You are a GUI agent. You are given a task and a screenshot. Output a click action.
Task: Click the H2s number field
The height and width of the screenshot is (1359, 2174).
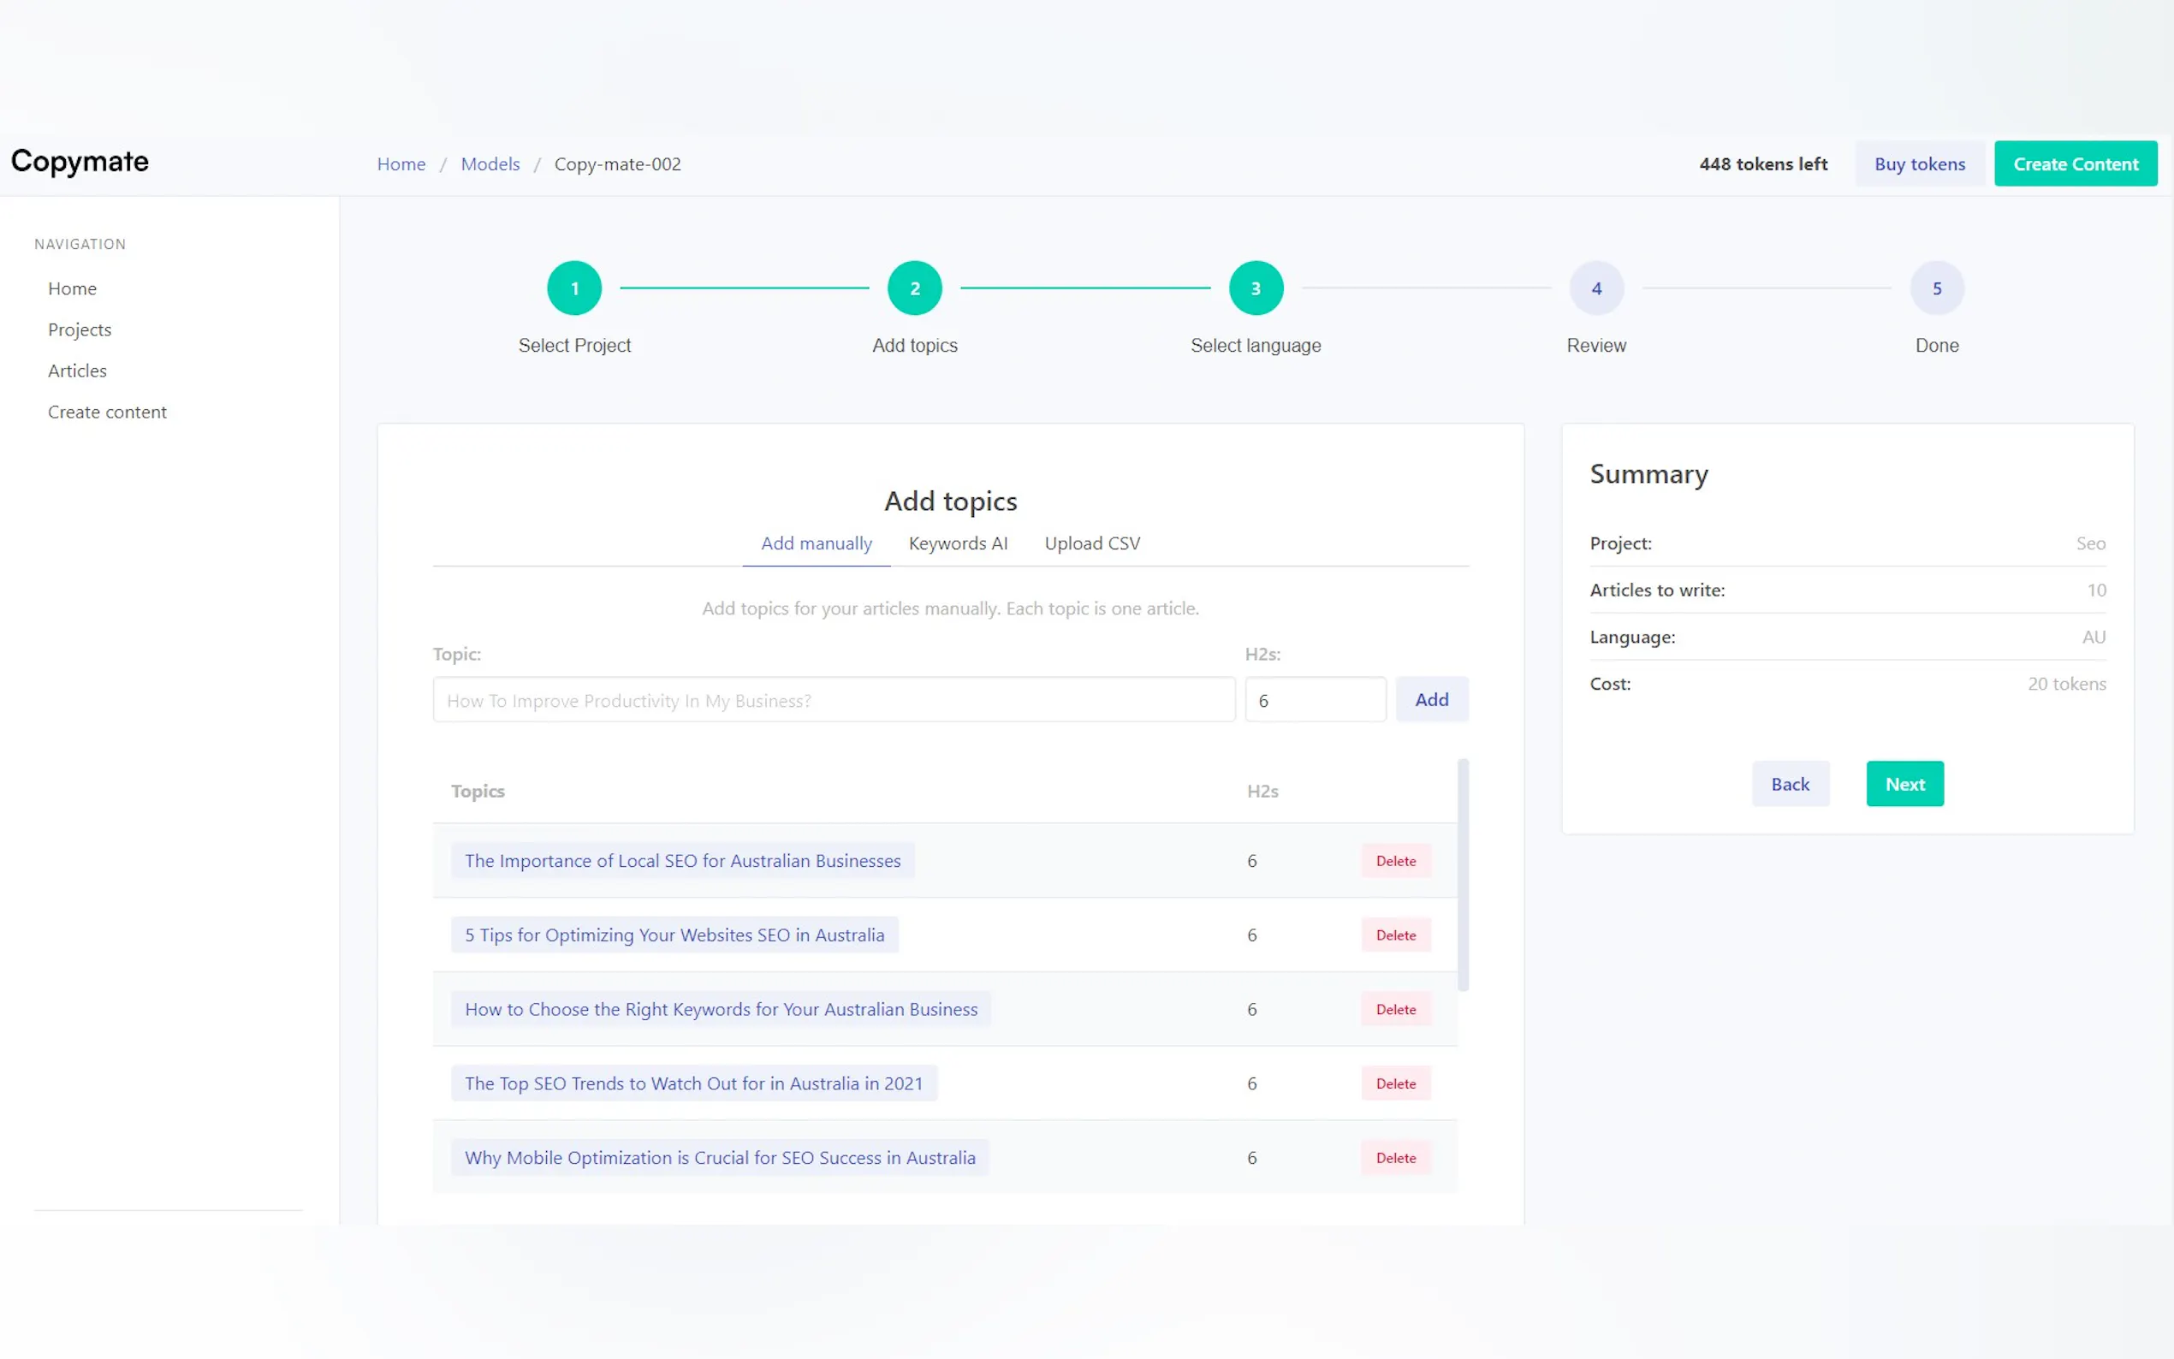[1314, 700]
